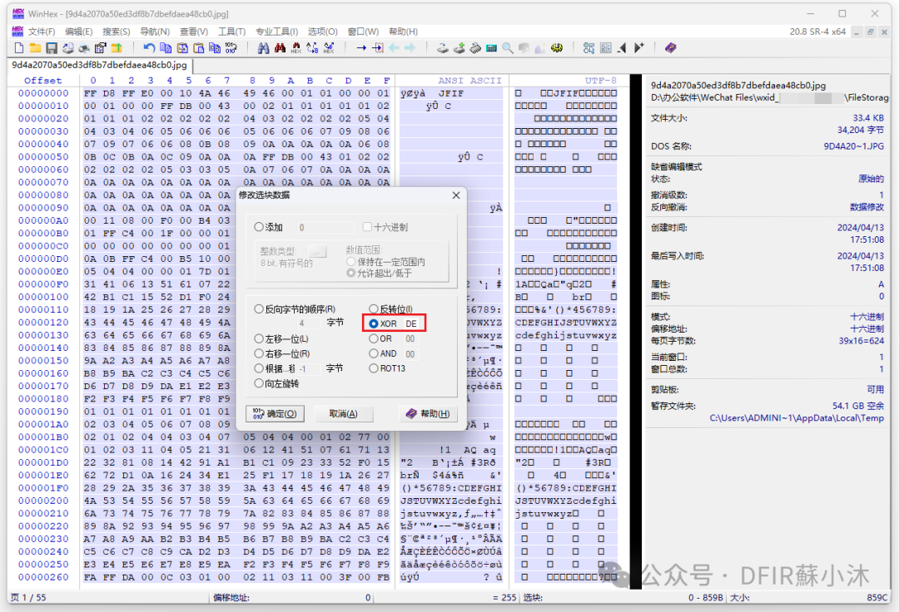Screen dimensions: 899x612
Task: Click the ANSI ASCII column header
Action: [469, 81]
